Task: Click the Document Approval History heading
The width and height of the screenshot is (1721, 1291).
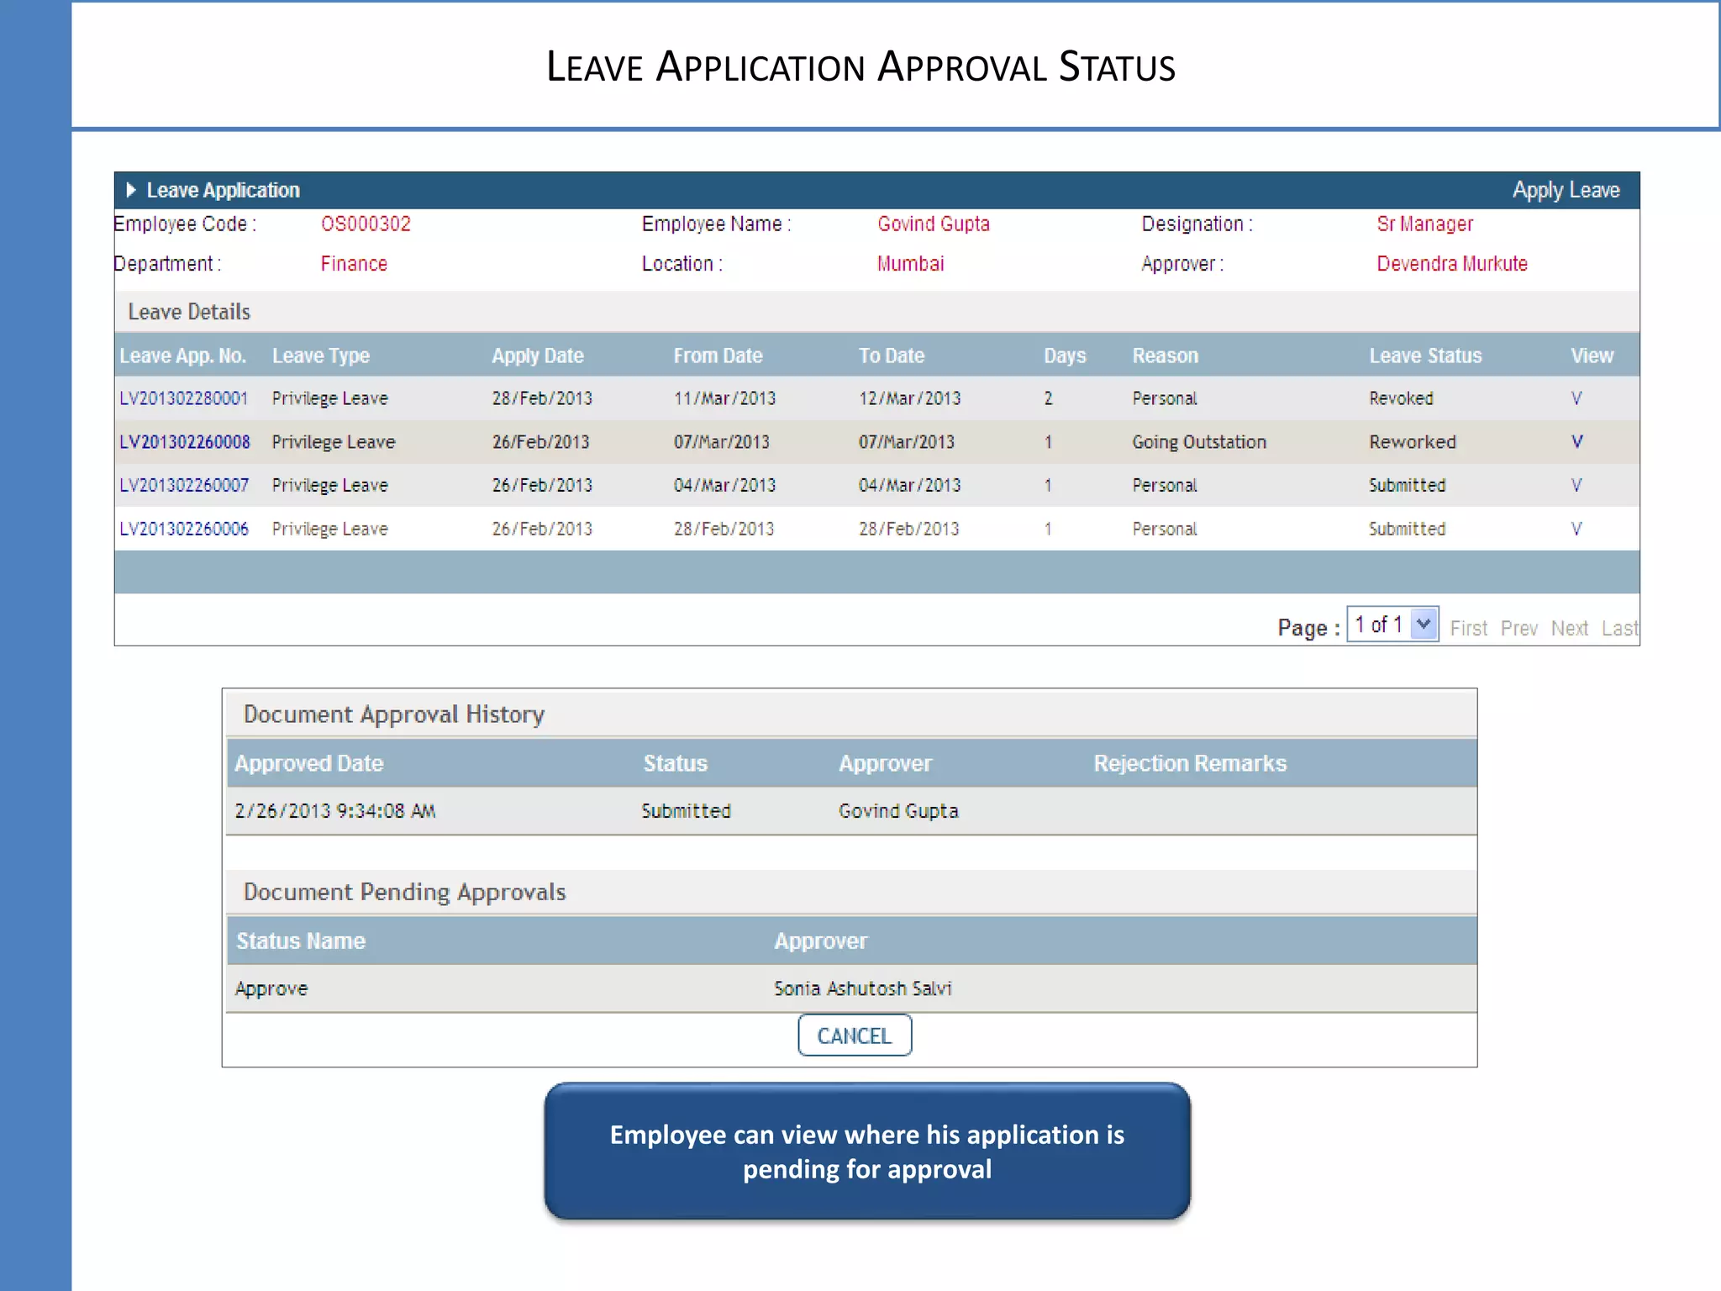Action: click(x=394, y=714)
